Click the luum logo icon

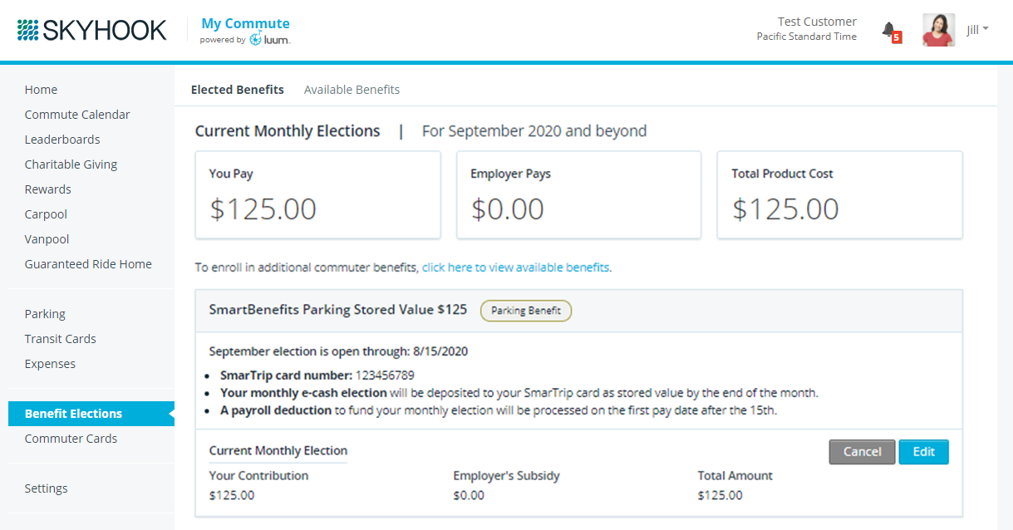256,39
